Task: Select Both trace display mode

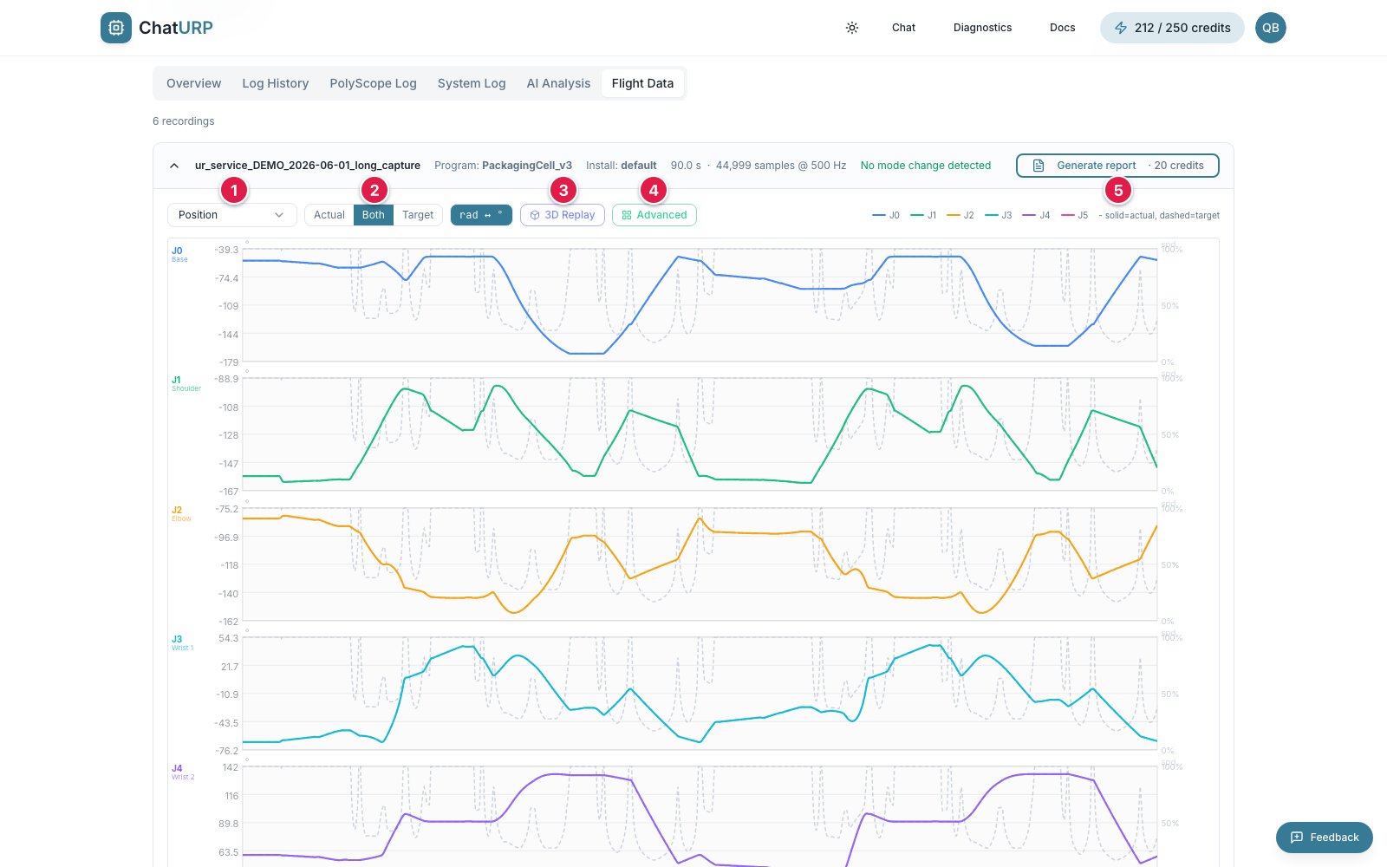Action: tap(374, 215)
